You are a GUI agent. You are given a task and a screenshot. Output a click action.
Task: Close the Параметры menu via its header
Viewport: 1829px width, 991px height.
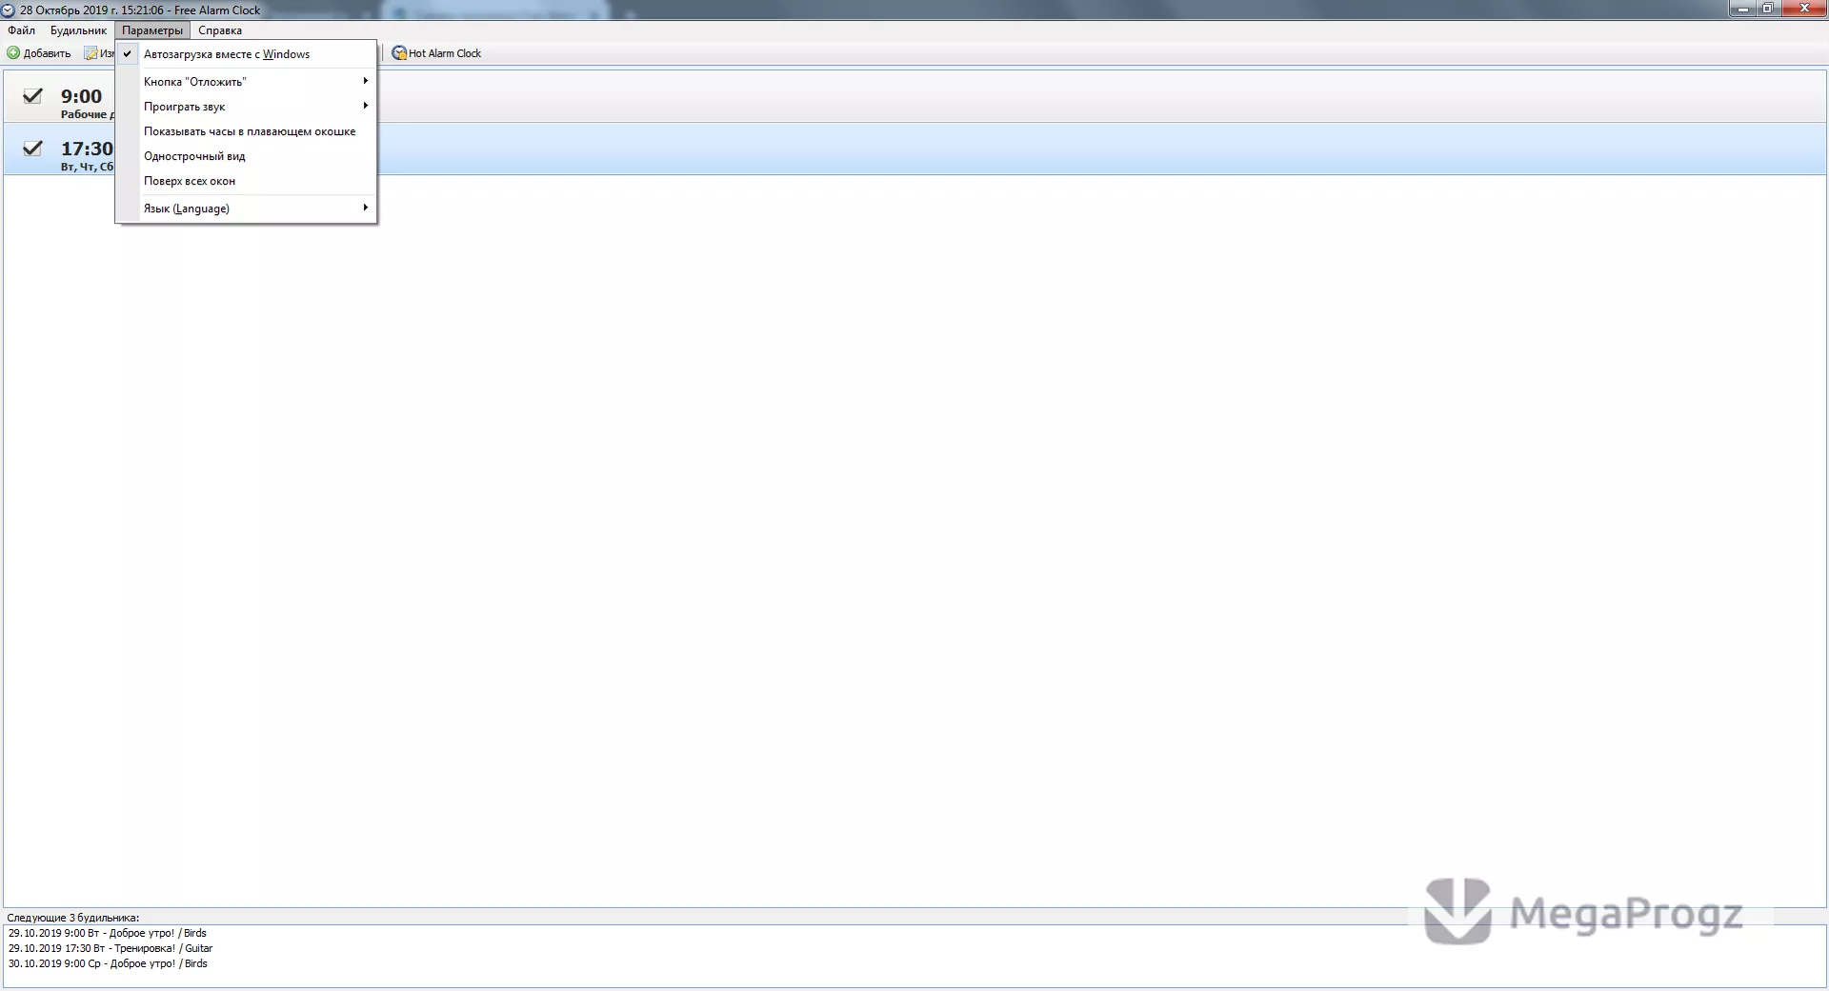(x=152, y=30)
